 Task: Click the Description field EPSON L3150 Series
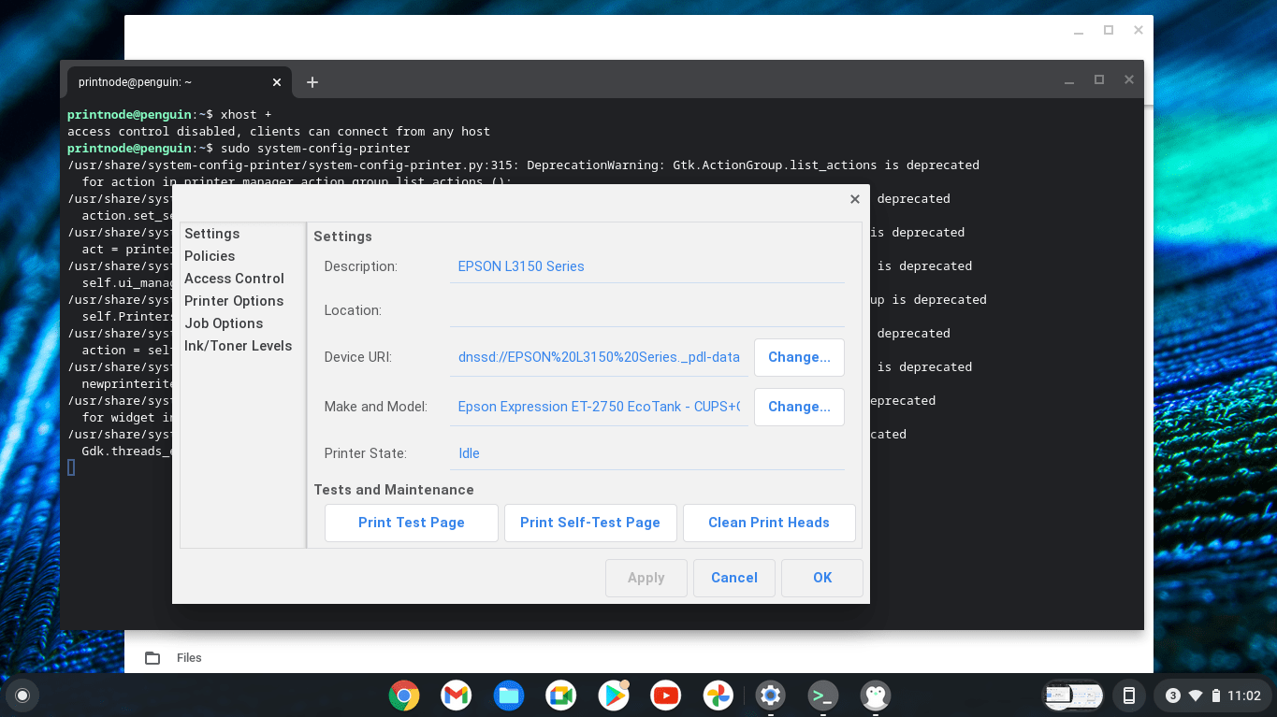coord(646,266)
